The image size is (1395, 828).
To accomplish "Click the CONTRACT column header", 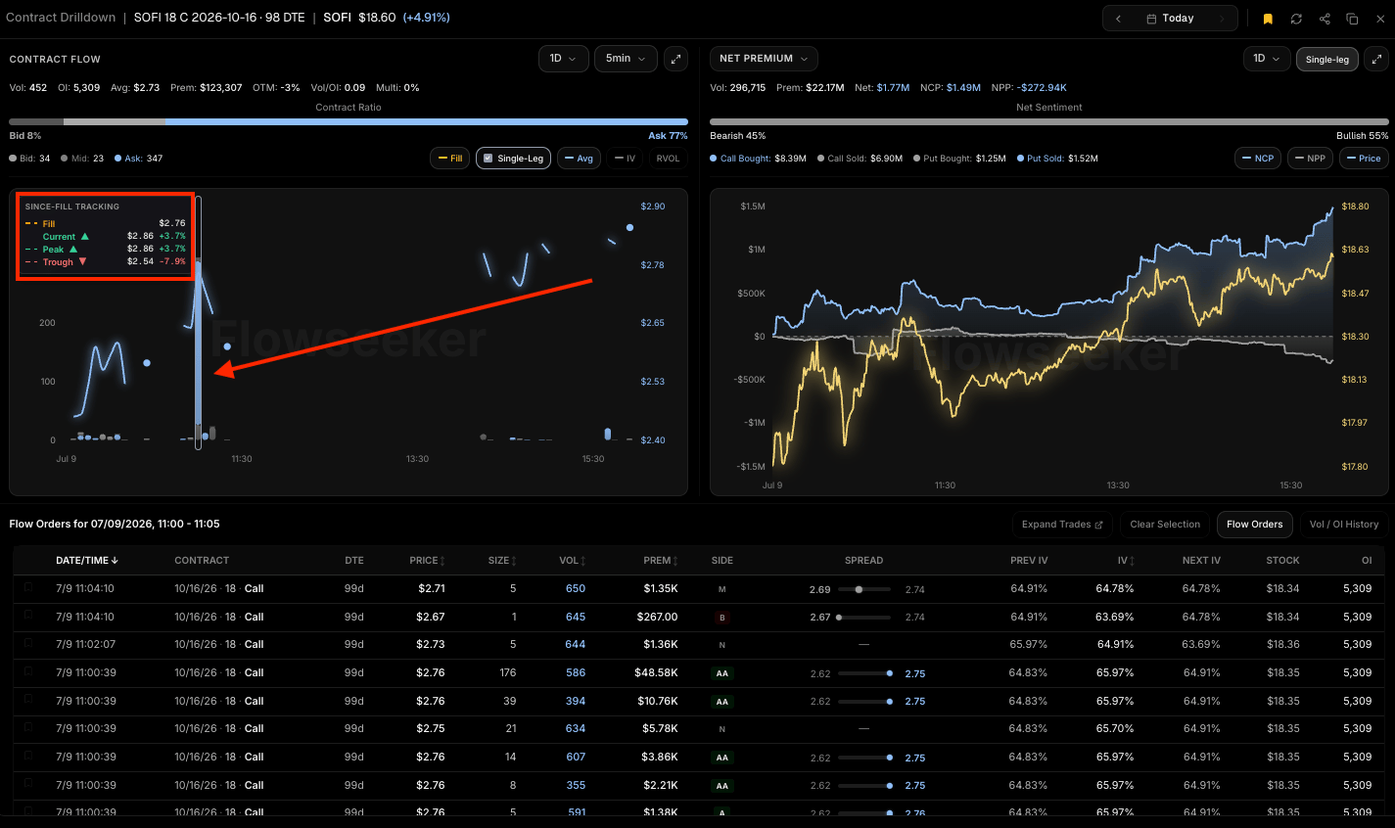I will coord(202,561).
